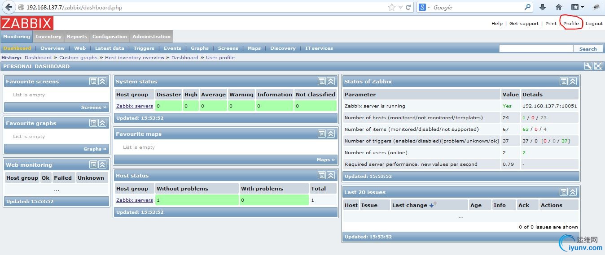
Task: Click the Maps » link
Action: [326, 160]
